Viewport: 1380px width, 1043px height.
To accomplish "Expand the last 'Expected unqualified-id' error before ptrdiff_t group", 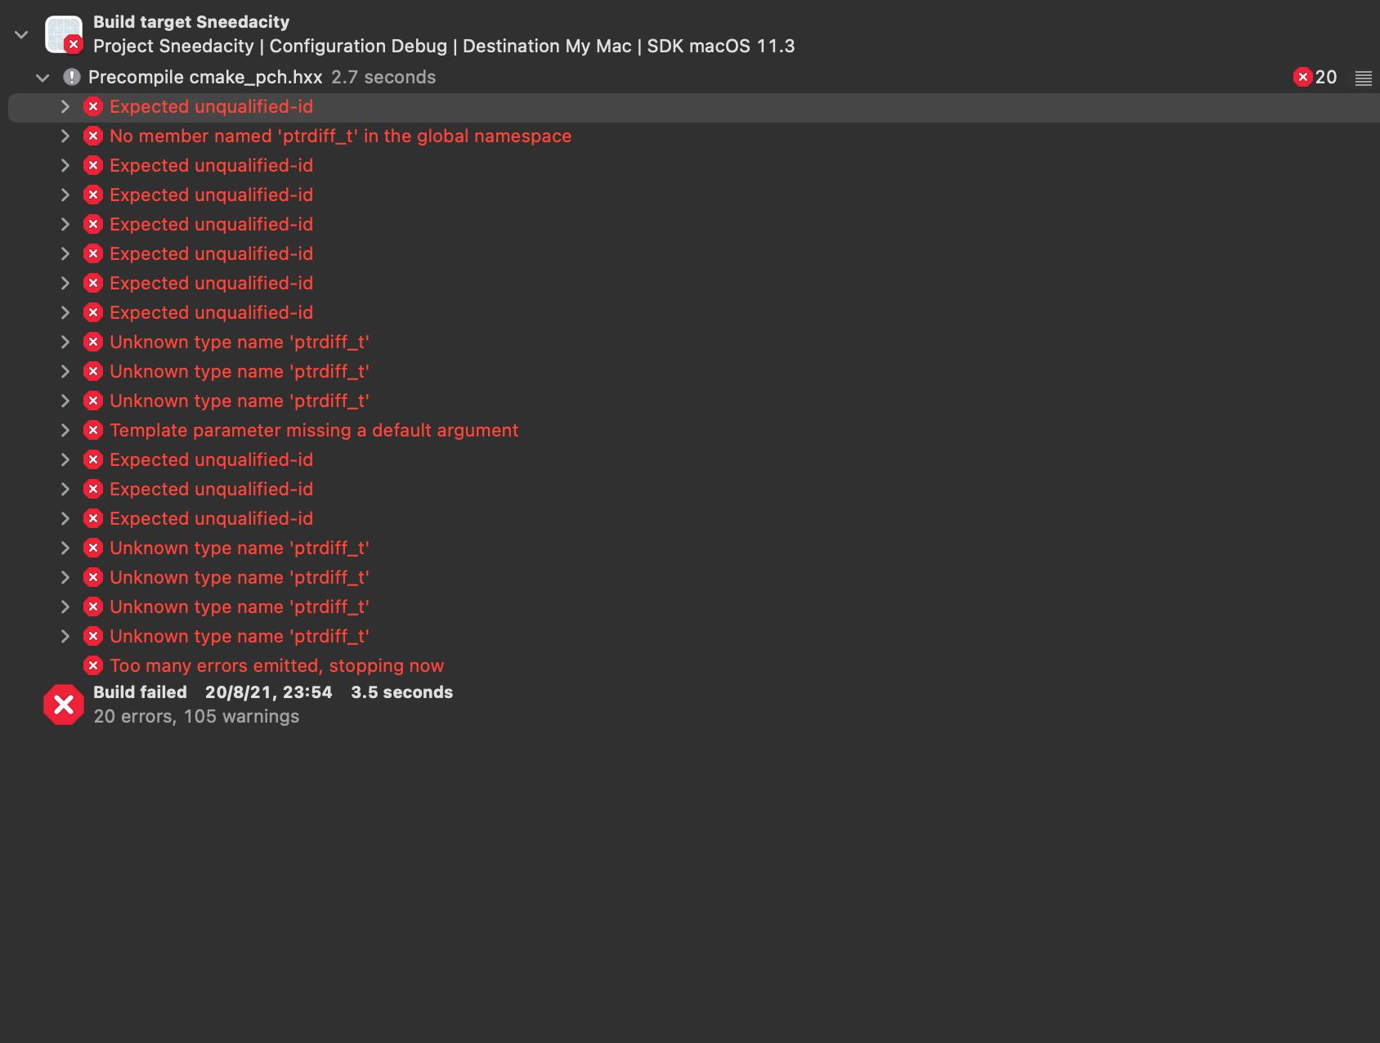I will pos(65,518).
